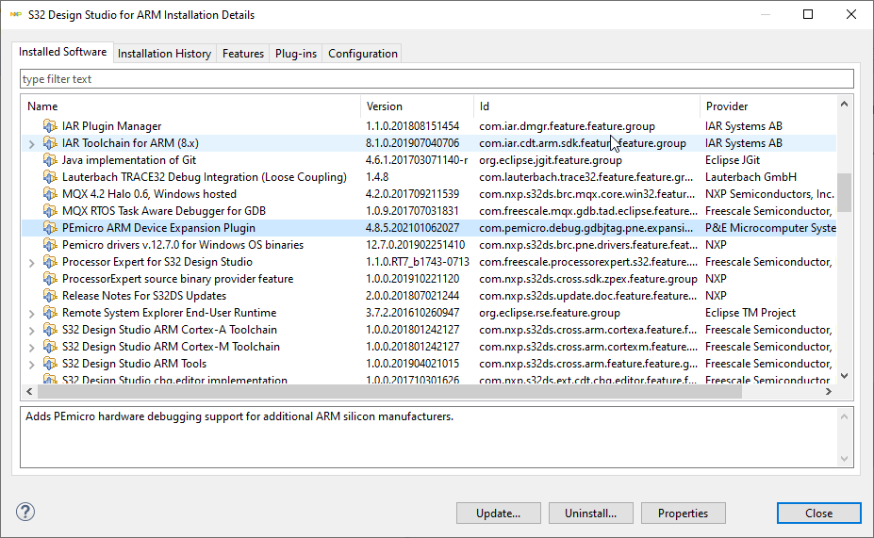Screen dimensions: 874x538
Task: Click the Java implementation of Git icon
Action: pyautogui.click(x=50, y=160)
